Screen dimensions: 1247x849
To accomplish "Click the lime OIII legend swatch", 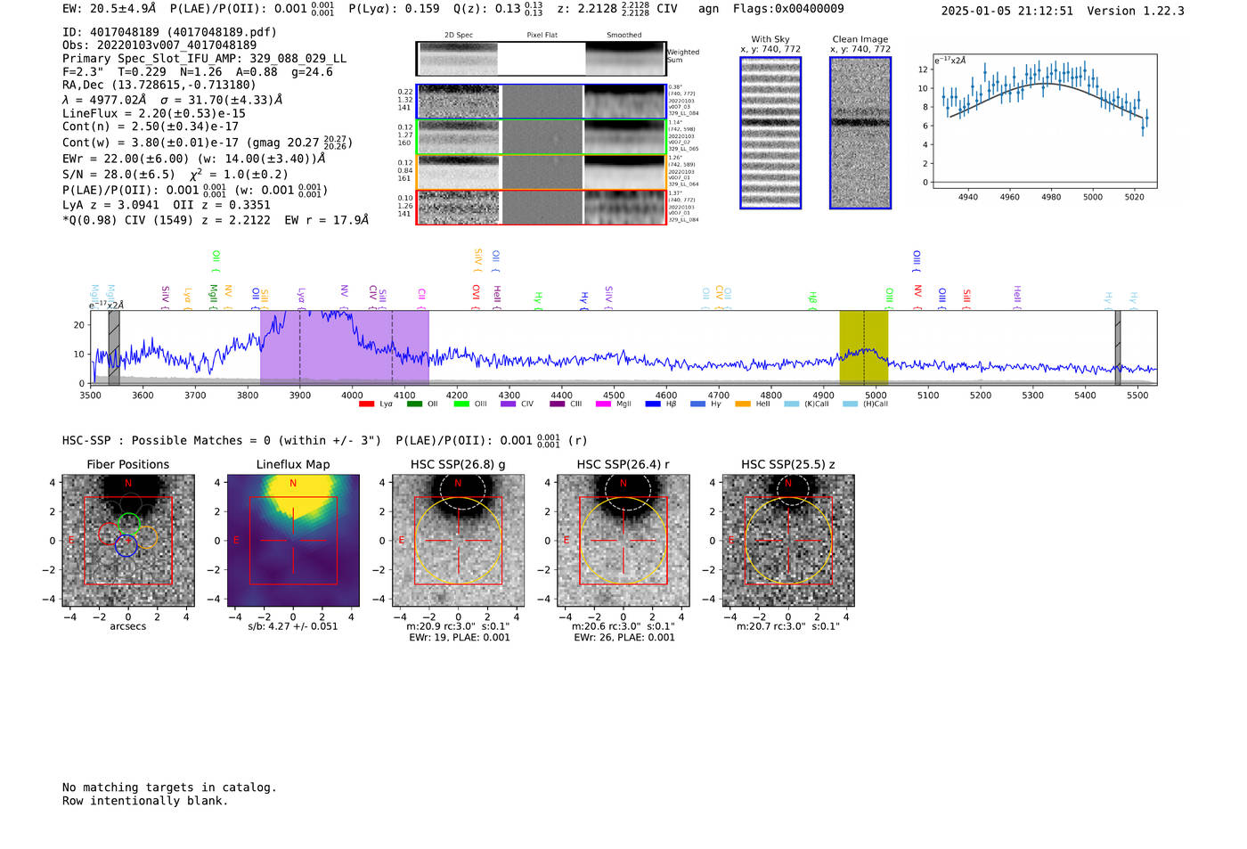I will (461, 404).
